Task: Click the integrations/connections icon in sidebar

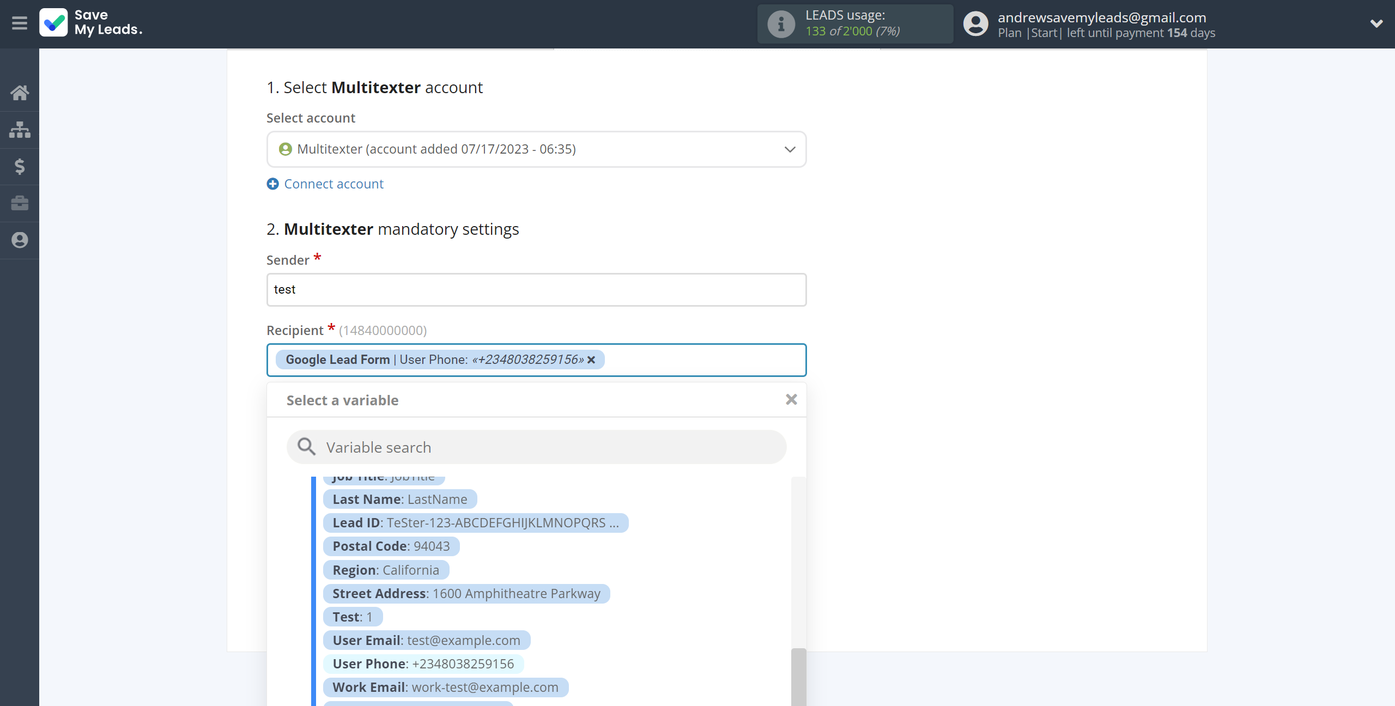Action: coord(19,129)
